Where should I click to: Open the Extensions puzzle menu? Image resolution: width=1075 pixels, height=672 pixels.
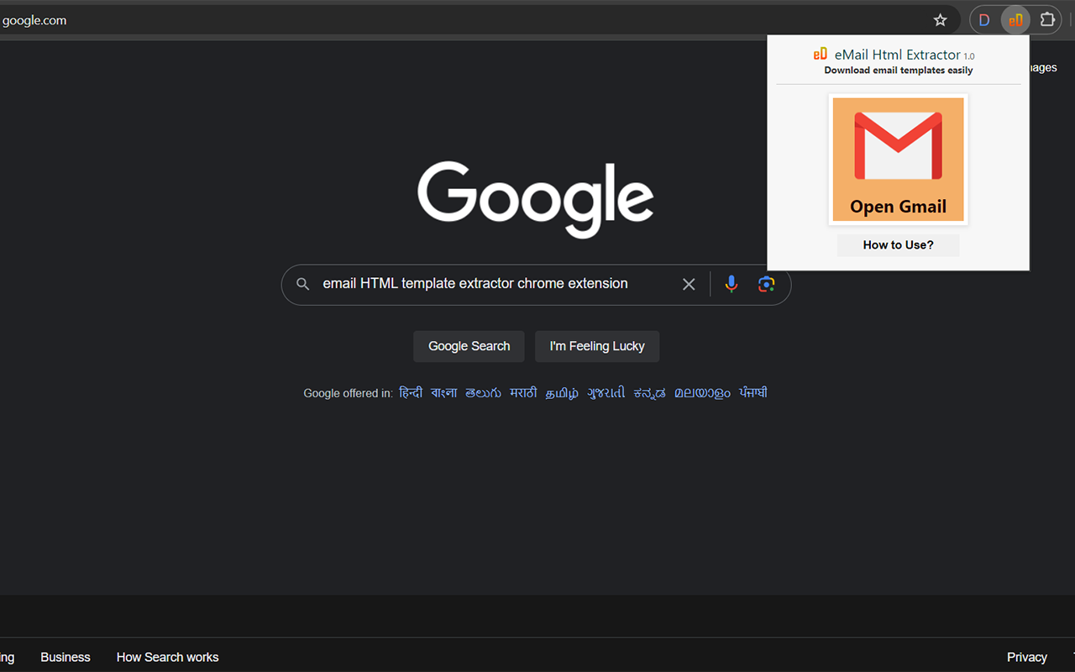(1047, 20)
